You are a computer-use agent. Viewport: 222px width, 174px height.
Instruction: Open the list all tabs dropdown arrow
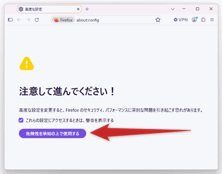pyautogui.click(x=173, y=9)
